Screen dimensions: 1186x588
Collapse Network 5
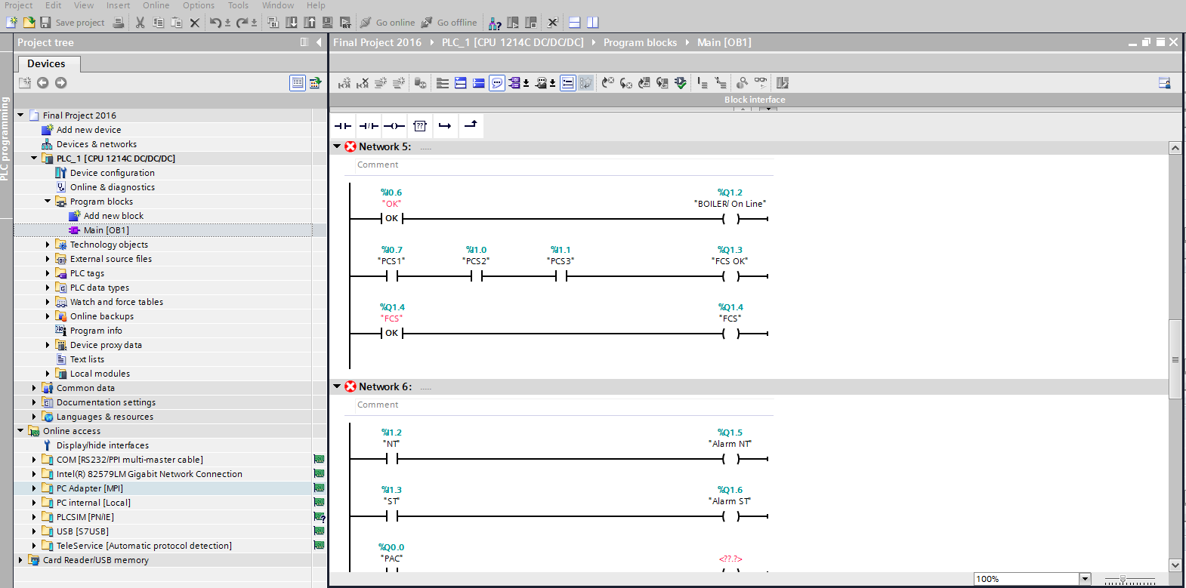(x=337, y=146)
